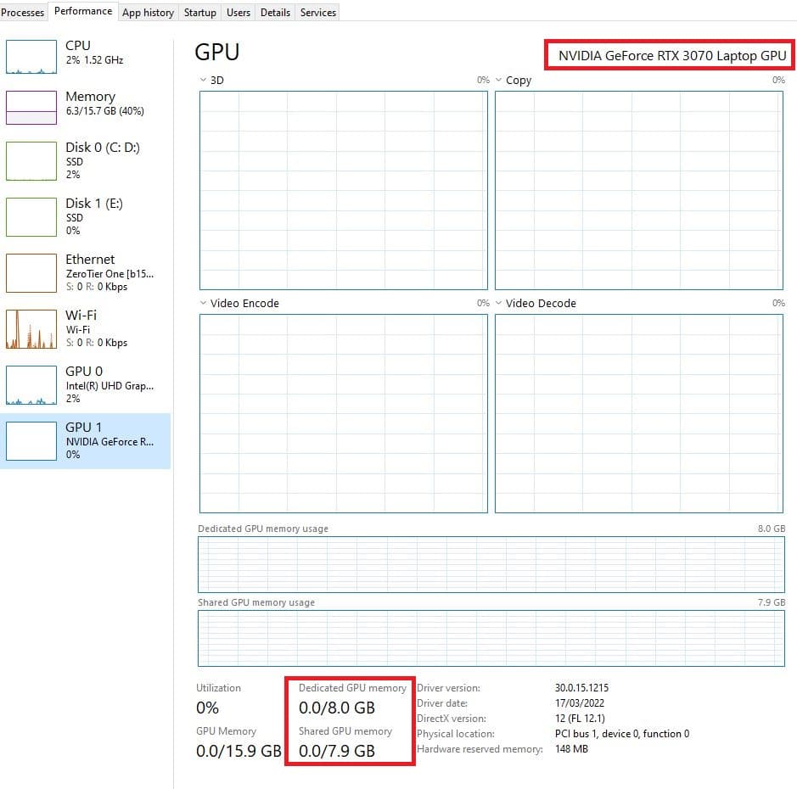Go to the Startup tab
The height and width of the screenshot is (789, 797).
[x=199, y=12]
